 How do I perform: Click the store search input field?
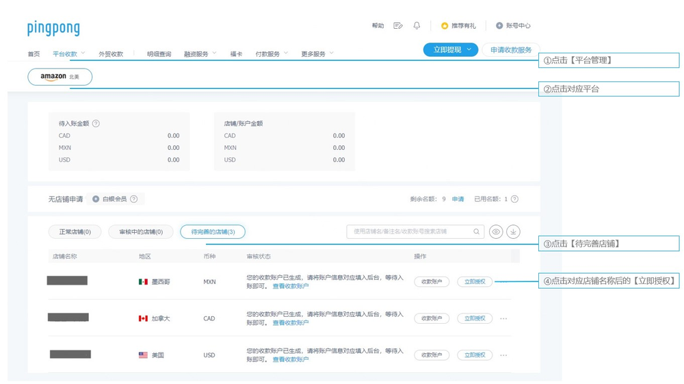pyautogui.click(x=410, y=232)
